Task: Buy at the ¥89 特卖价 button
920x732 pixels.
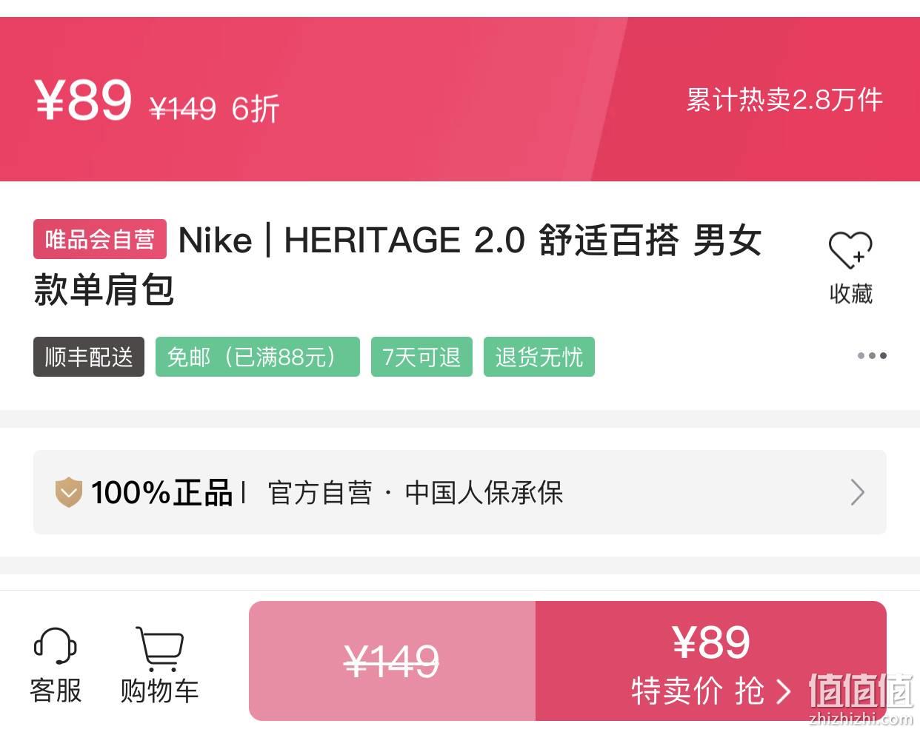Action: pos(711,661)
